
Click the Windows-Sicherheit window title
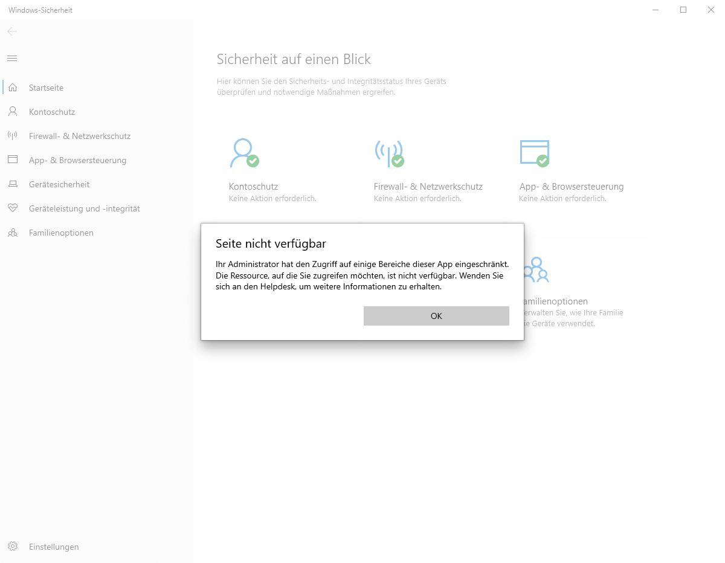click(x=40, y=10)
